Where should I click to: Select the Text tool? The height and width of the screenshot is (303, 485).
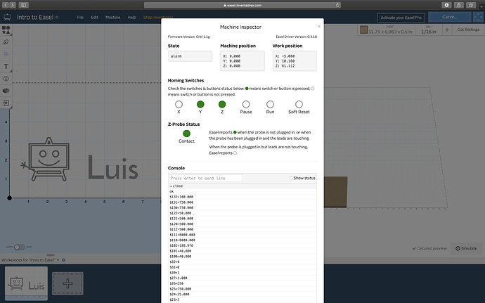[6, 66]
